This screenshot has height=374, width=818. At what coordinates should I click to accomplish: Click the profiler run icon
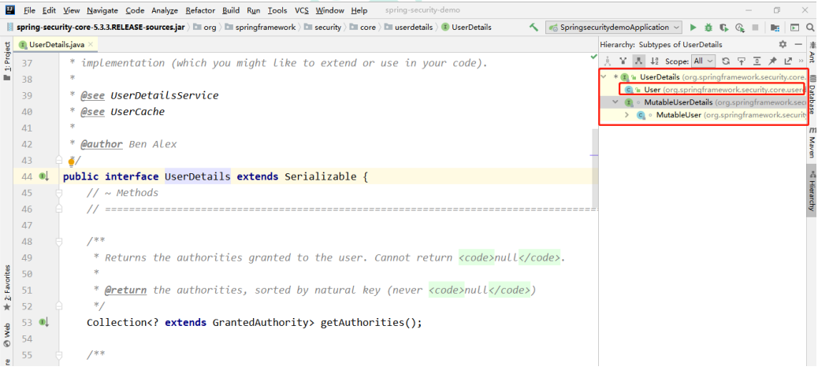740,27
